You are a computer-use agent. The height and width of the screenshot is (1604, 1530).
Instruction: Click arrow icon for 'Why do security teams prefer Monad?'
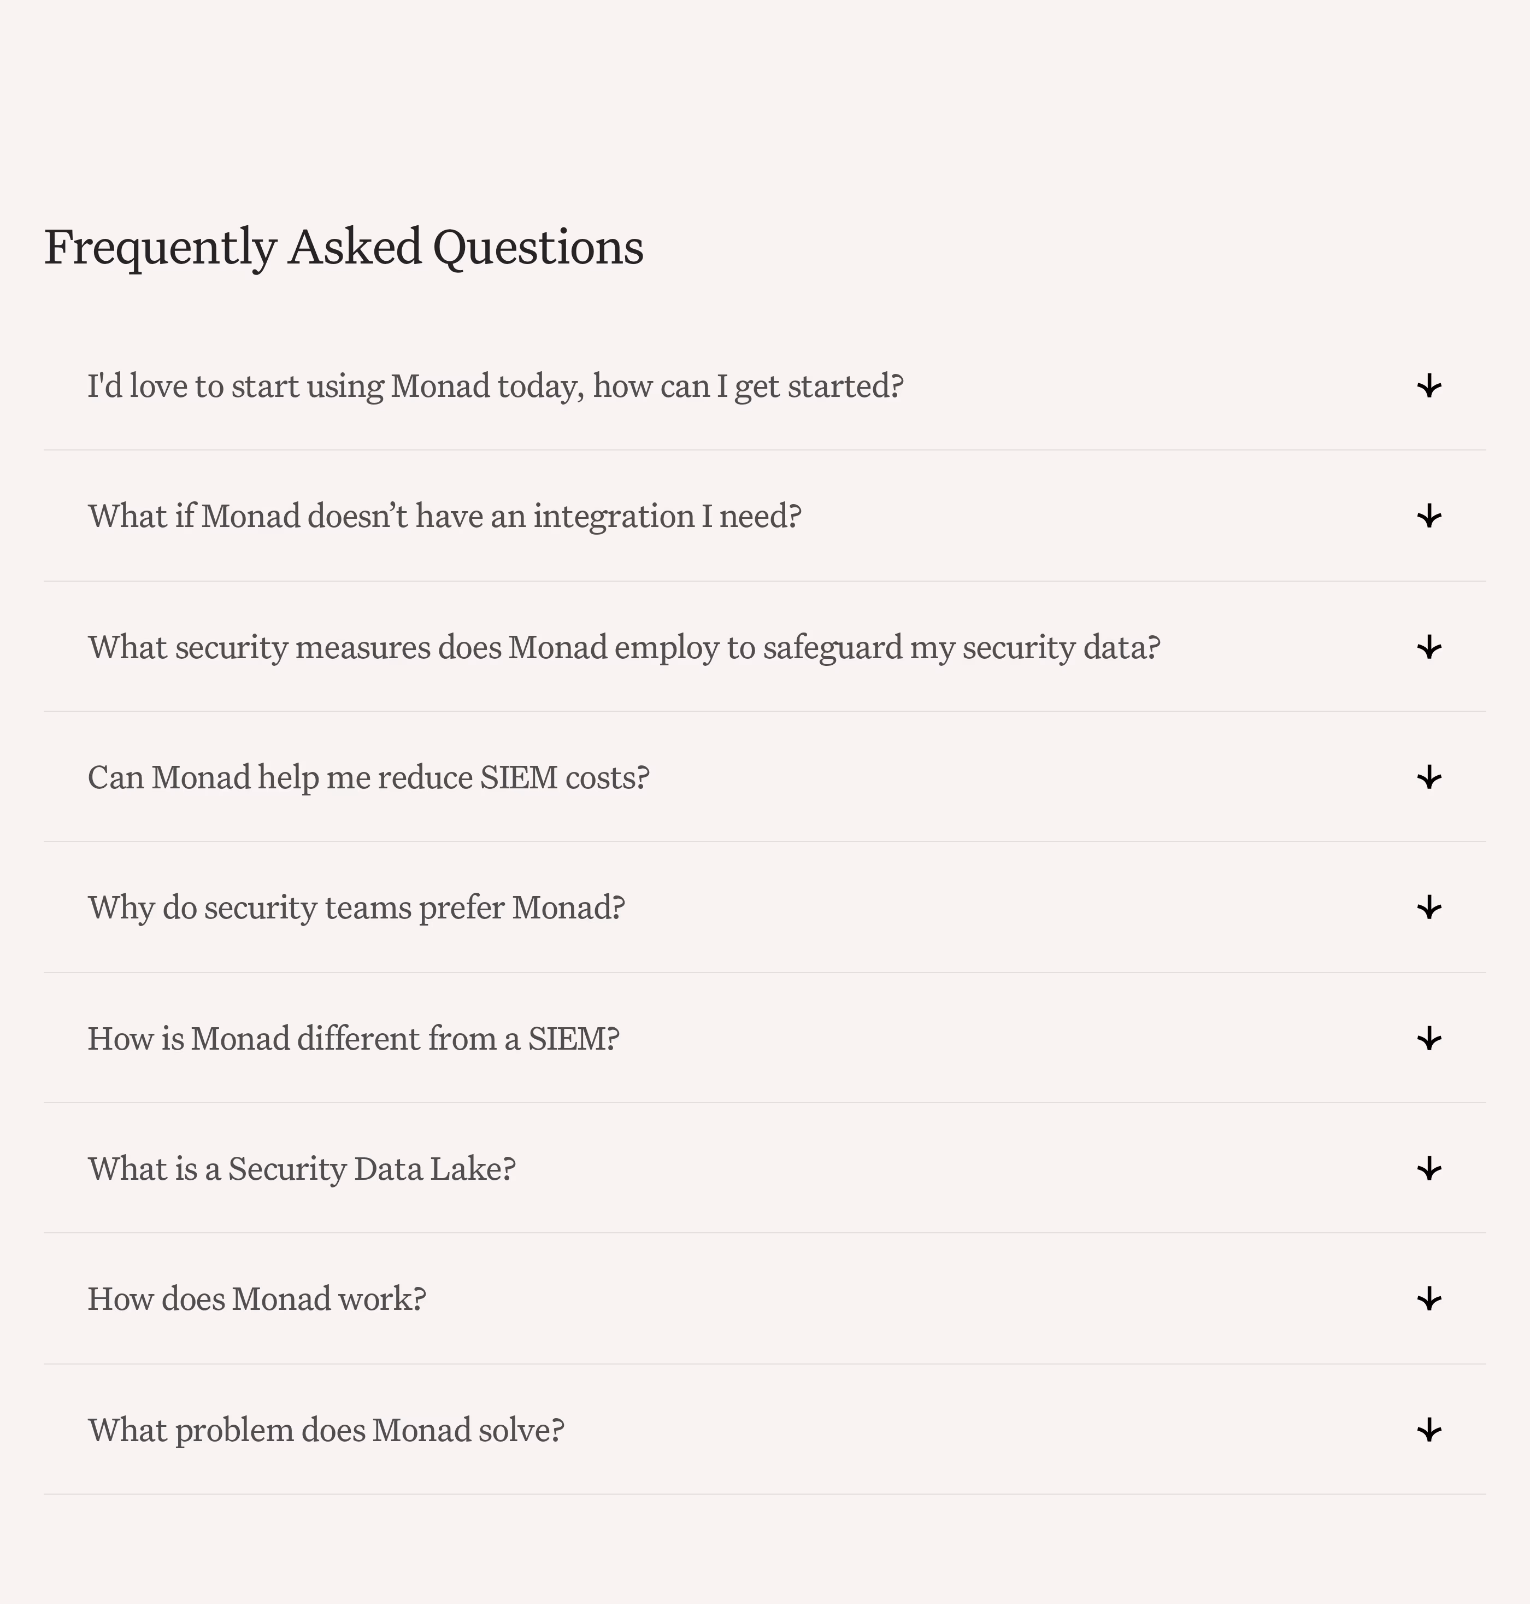pyautogui.click(x=1429, y=908)
